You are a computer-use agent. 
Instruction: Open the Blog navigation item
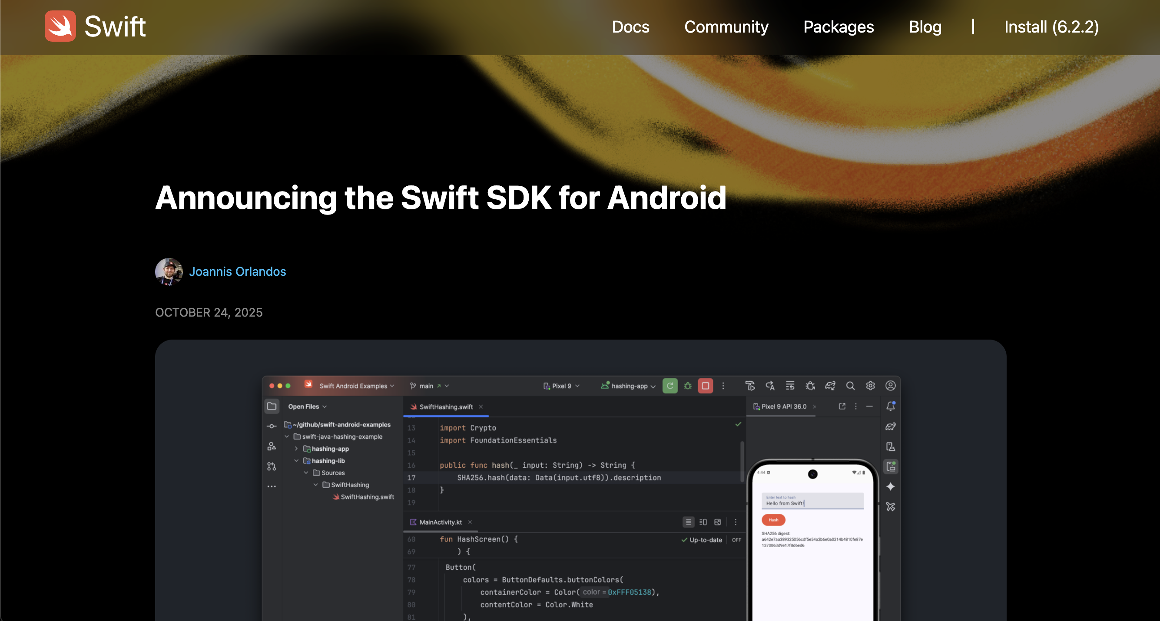point(925,27)
